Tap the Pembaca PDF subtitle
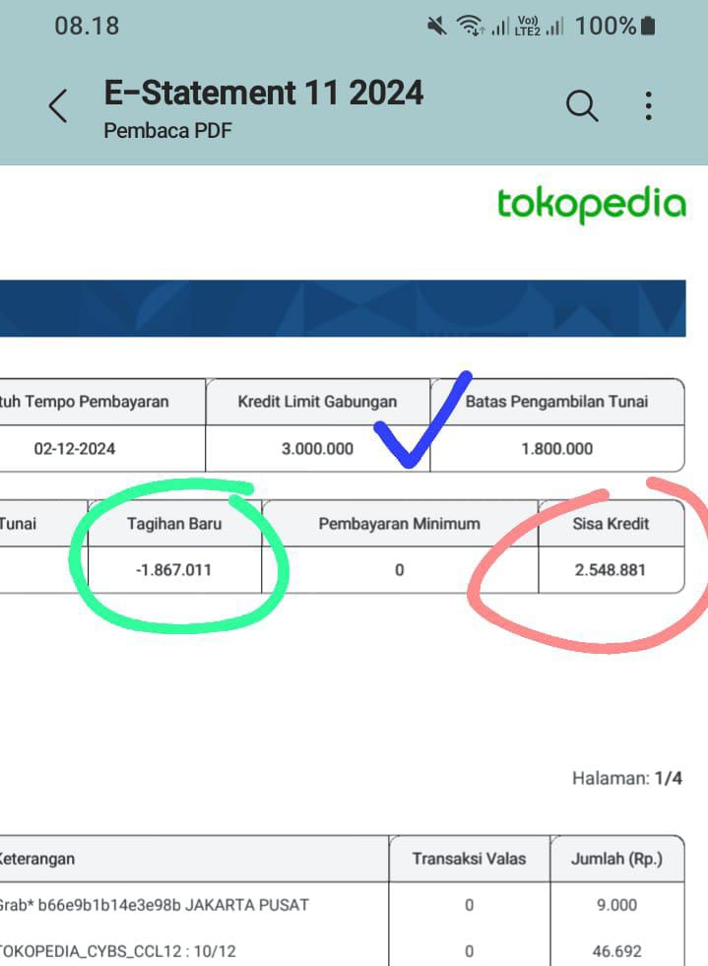The height and width of the screenshot is (966, 708). click(x=167, y=131)
